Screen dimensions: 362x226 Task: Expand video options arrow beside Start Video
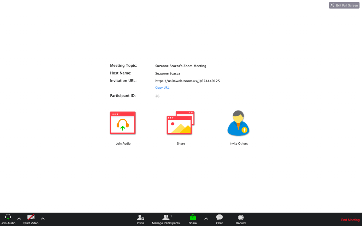coord(43,218)
